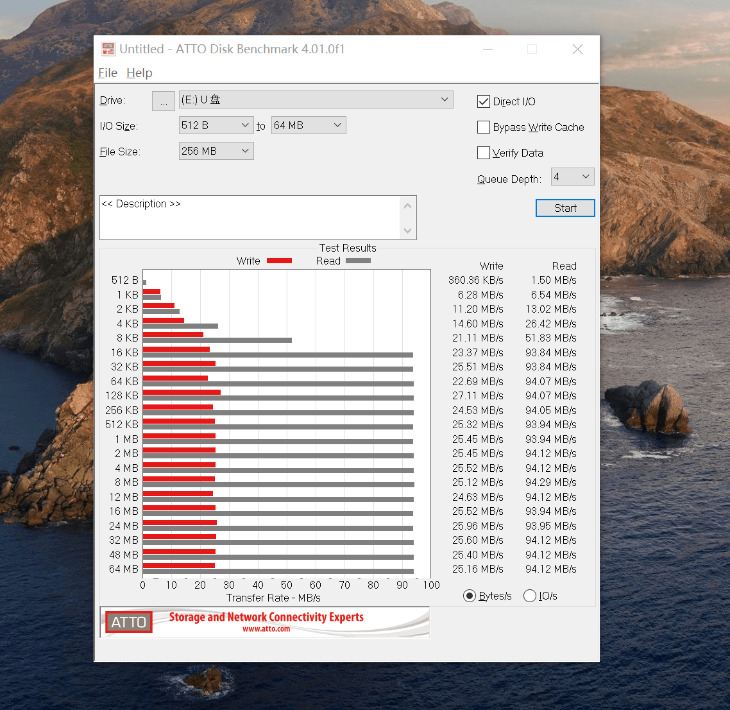Click the 1.50 MB/s read result
The width and height of the screenshot is (730, 710).
point(554,280)
